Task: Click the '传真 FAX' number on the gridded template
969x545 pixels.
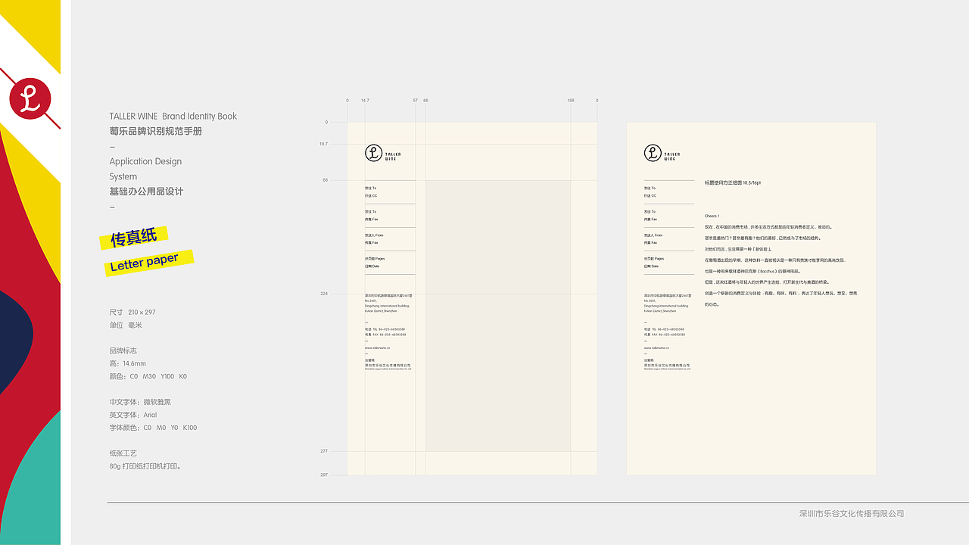Action: (385, 335)
